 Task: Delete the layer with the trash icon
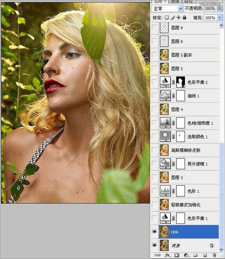tap(214, 255)
